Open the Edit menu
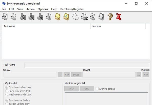 click(x=12, y=9)
